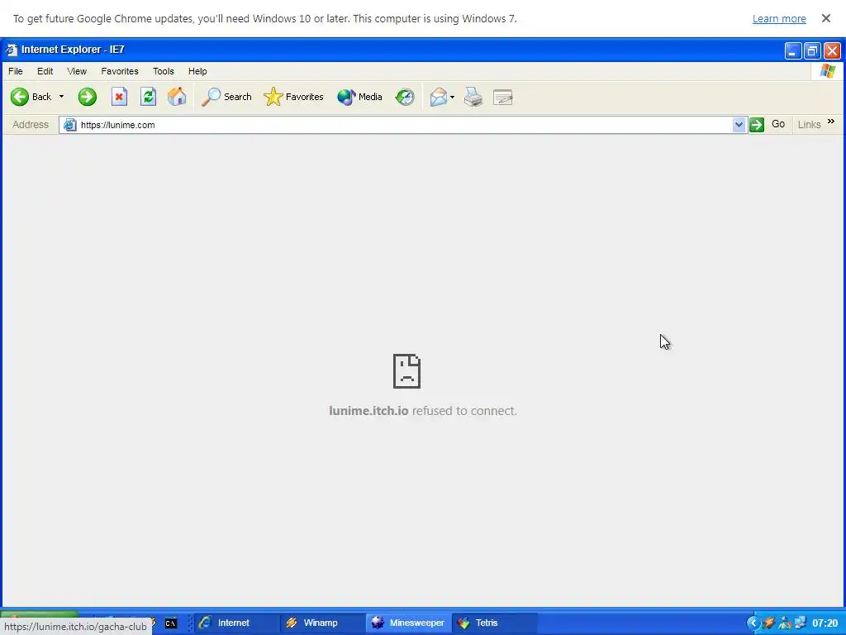This screenshot has width=846, height=635.
Task: Click the green Forward arrow button
Action: coord(87,98)
